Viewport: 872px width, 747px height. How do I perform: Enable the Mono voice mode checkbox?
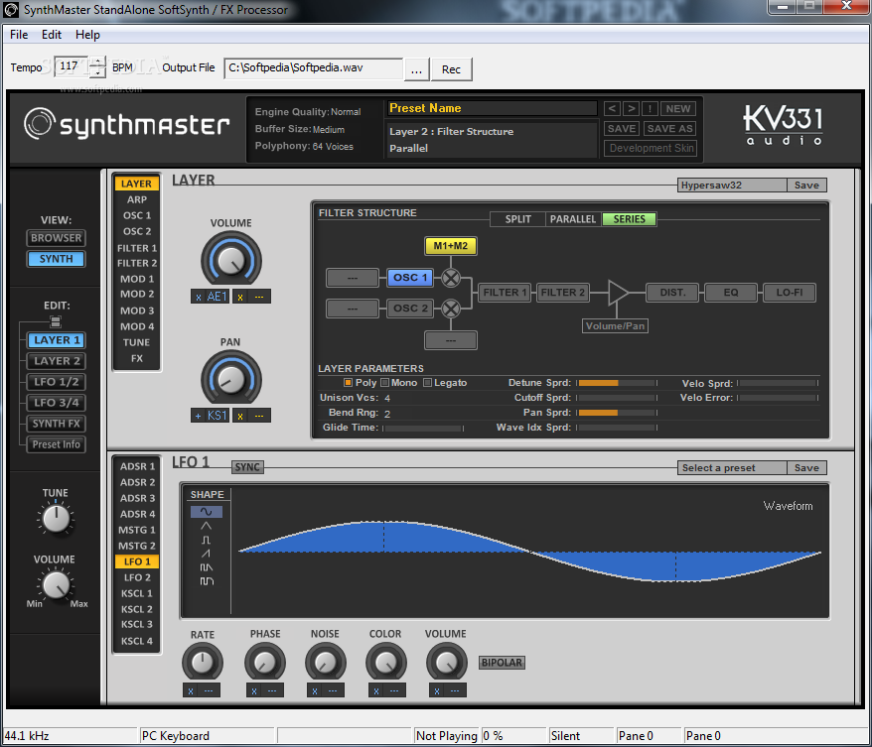[384, 383]
